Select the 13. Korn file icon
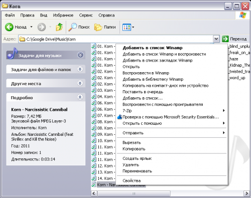 (x=94, y=172)
